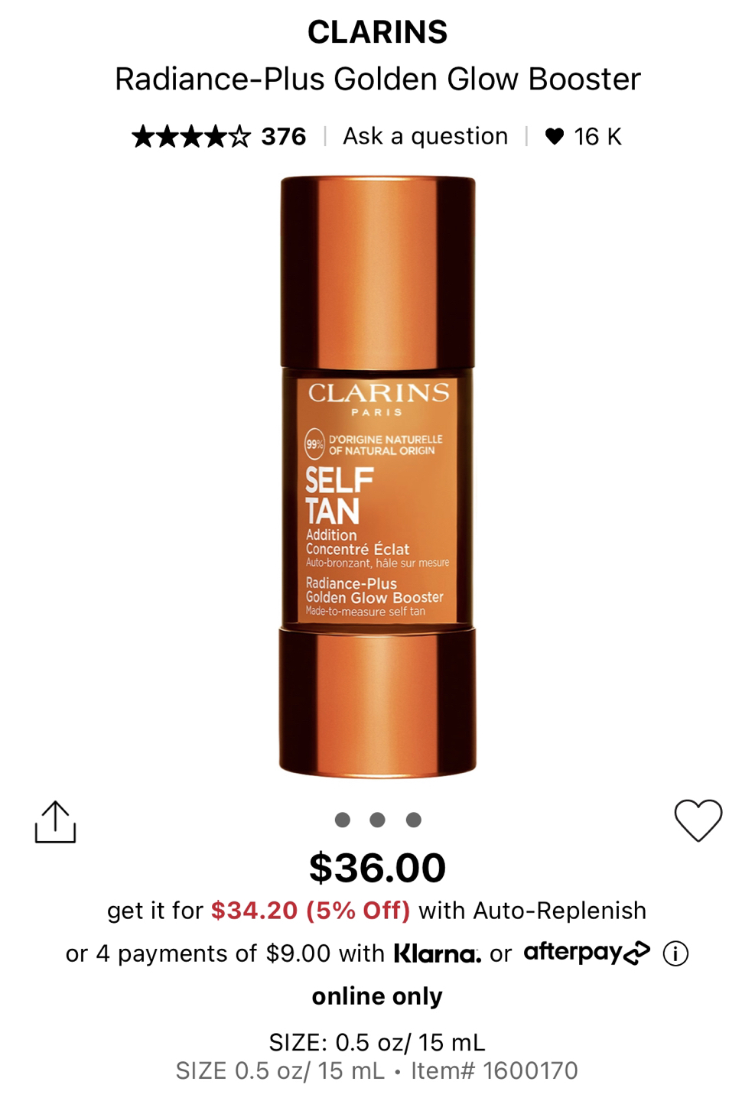Tap the $36.00 price
This screenshot has height=1101, width=755.
378,868
